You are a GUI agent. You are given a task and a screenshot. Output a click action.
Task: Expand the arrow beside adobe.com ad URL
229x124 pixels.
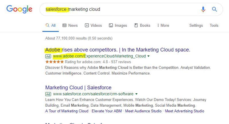148,56
